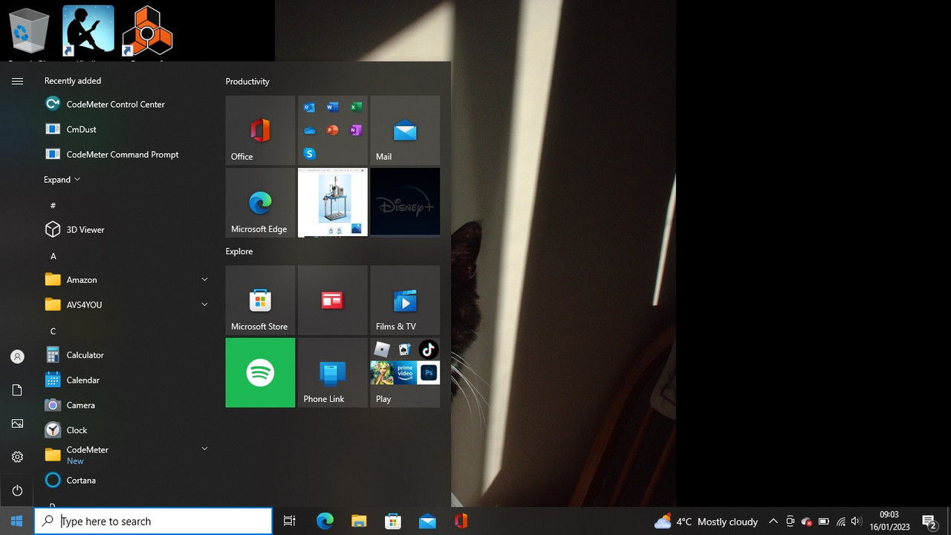Screen dimensions: 951x535
Task: Open OneNote in the Office folder tile
Action: click(356, 131)
